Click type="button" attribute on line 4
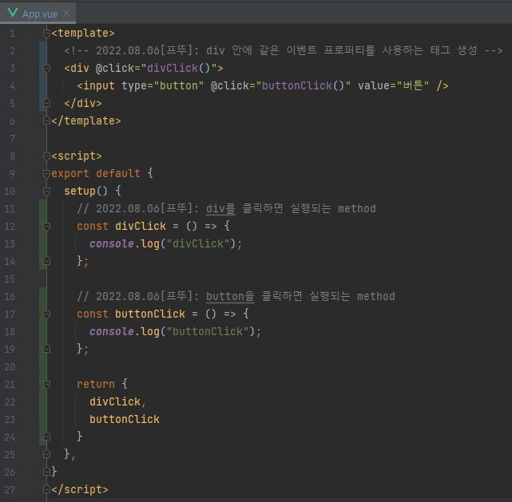 pyautogui.click(x=163, y=85)
